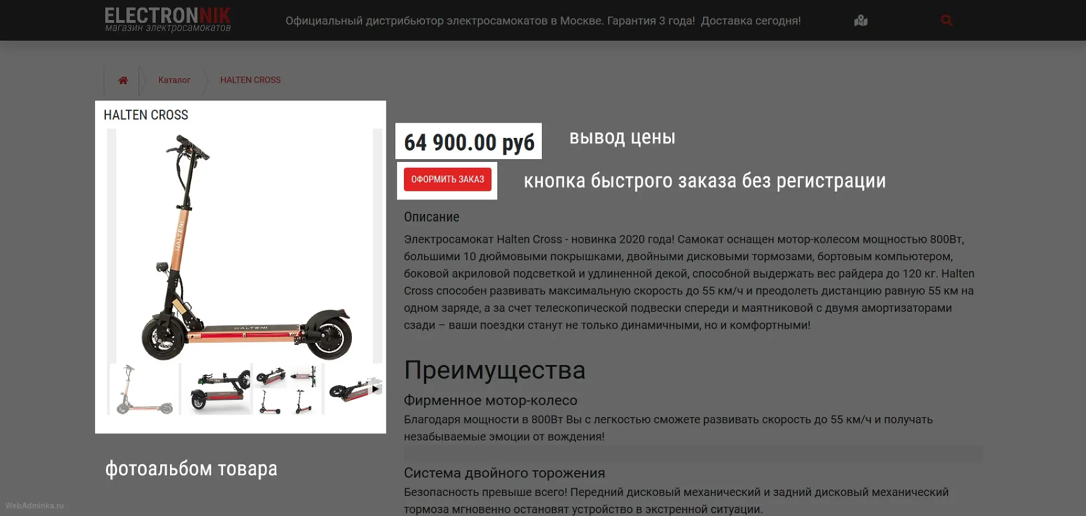Image resolution: width=1086 pixels, height=516 pixels.
Task: Click the HALTEN CROSS product title
Action: coord(146,115)
